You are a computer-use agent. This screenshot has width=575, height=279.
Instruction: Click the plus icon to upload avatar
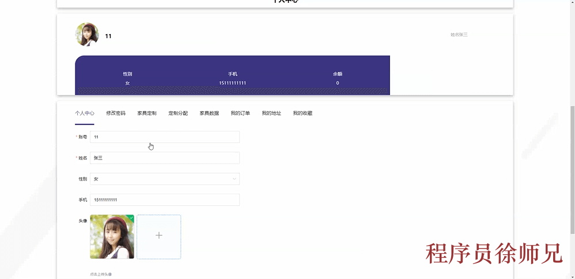[x=159, y=236]
